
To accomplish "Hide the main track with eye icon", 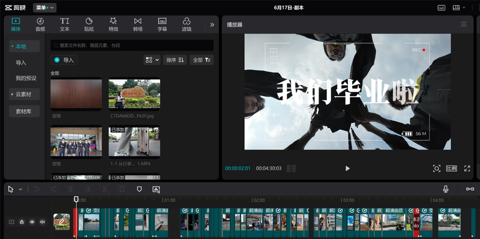I will 32,222.
